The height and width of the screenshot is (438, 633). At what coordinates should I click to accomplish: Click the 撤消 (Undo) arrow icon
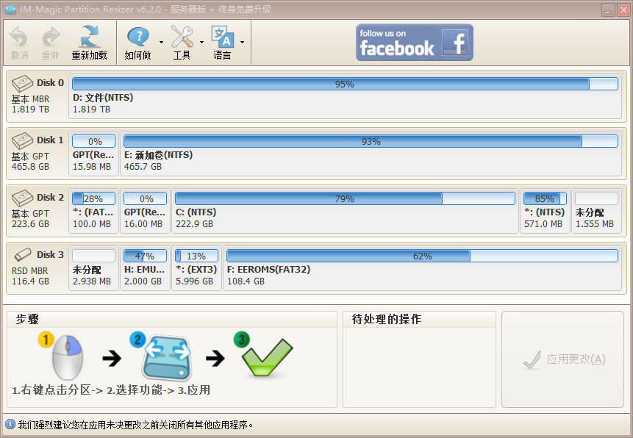click(18, 37)
